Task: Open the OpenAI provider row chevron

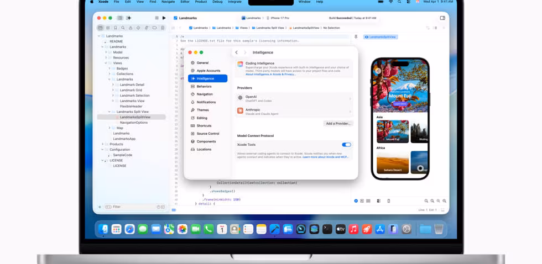Action: [x=350, y=98]
